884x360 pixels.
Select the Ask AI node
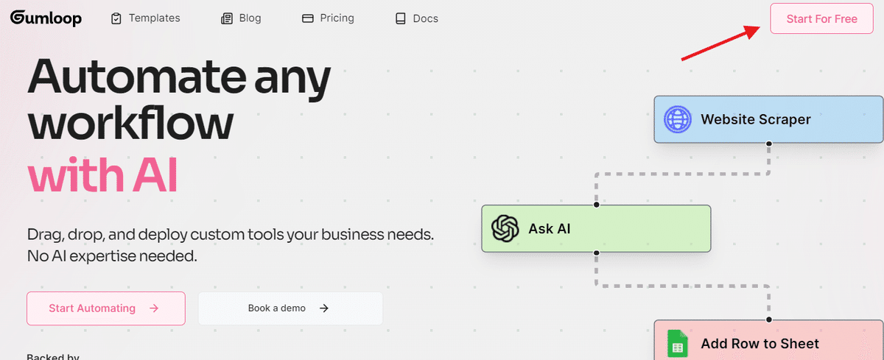[596, 228]
